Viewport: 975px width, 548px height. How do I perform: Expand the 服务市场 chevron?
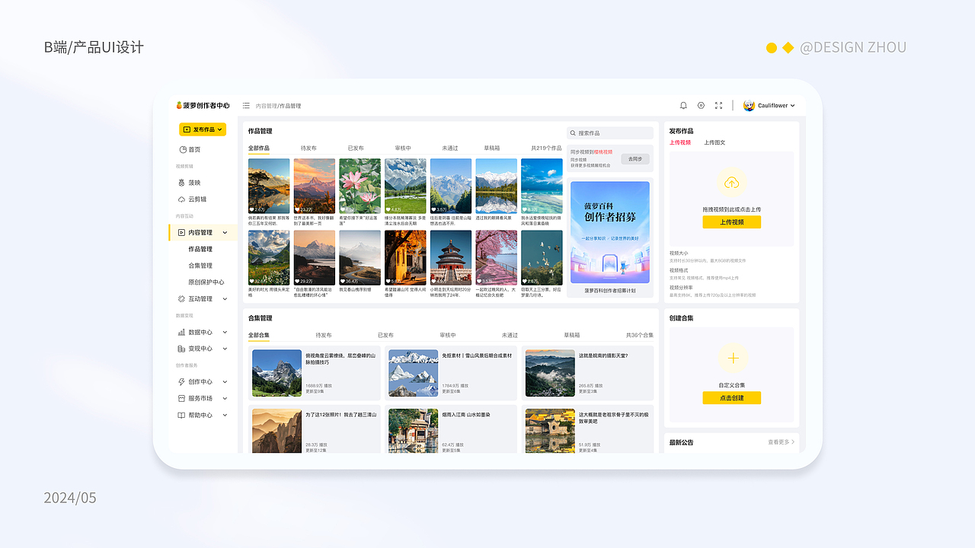pyautogui.click(x=225, y=399)
